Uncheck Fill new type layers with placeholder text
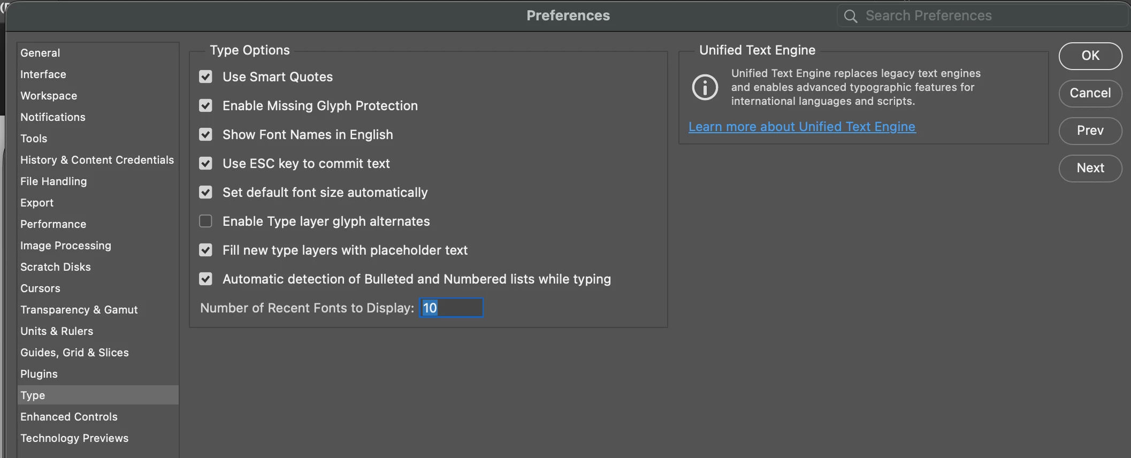 coord(205,250)
